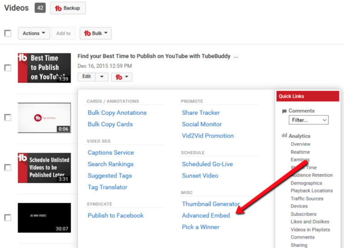
Task: Expand the comments Filter... dropdown
Action: tap(308, 120)
